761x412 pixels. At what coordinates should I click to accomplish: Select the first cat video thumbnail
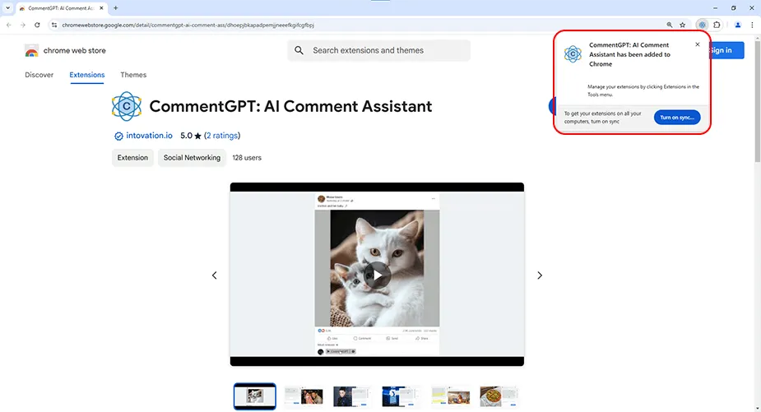click(255, 396)
